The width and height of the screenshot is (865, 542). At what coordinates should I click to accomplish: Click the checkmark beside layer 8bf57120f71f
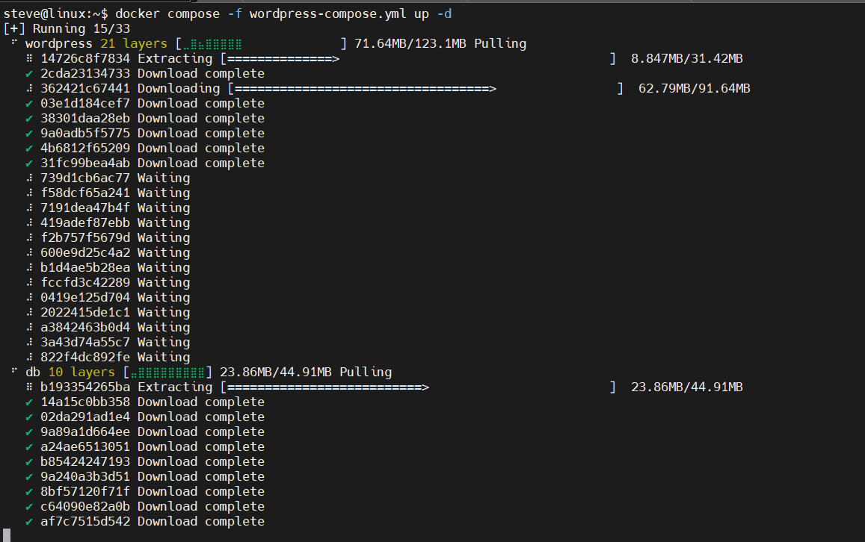click(x=29, y=491)
